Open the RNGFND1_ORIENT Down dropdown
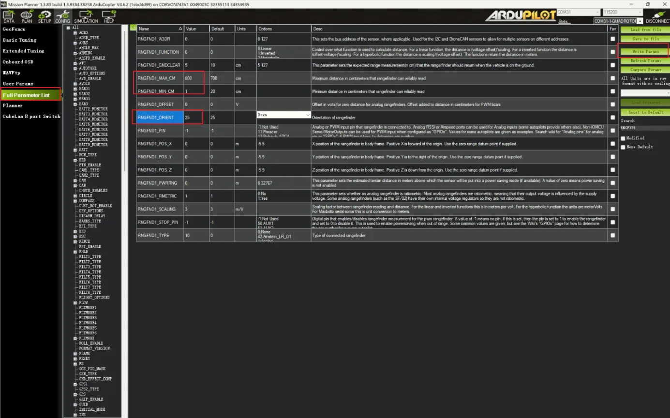This screenshot has height=418, width=670. point(283,115)
